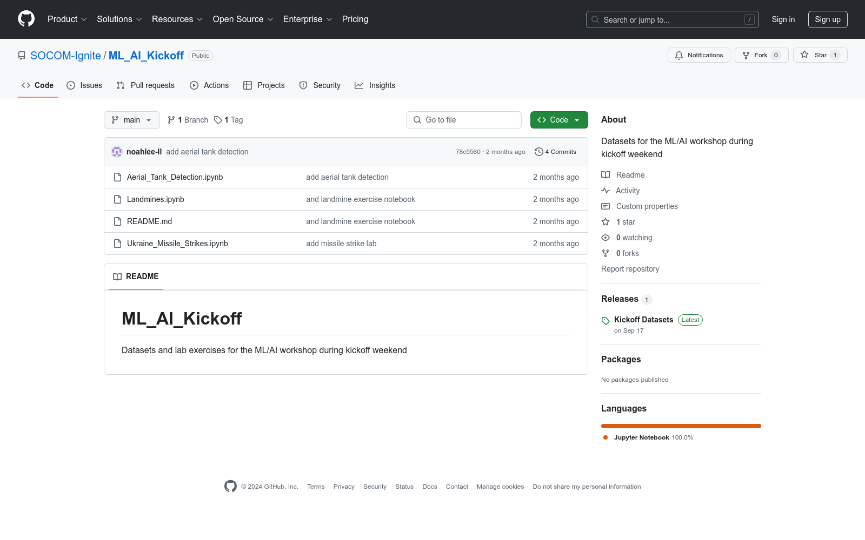Open the ML_AI_Kickoff repository link
865x540 pixels.
click(146, 56)
